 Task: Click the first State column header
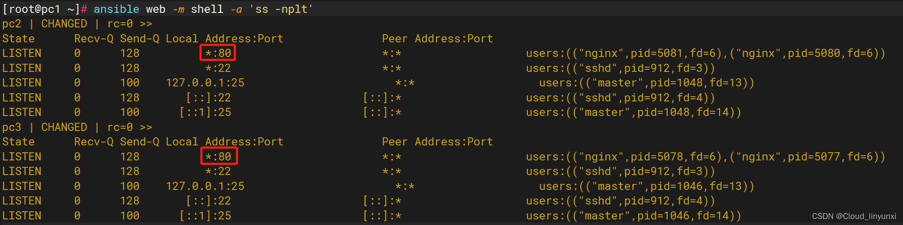click(x=18, y=39)
